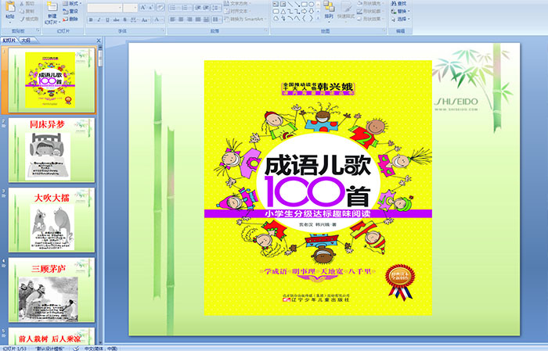Select the Right Arrow block shape

click(304, 12)
